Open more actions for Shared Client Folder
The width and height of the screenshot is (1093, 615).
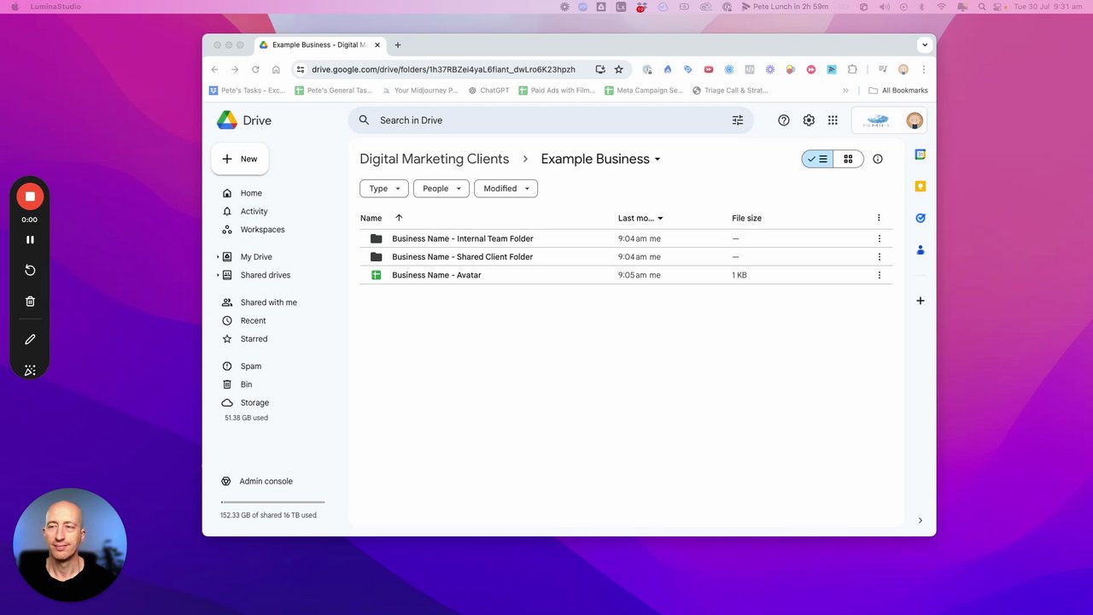(x=879, y=257)
